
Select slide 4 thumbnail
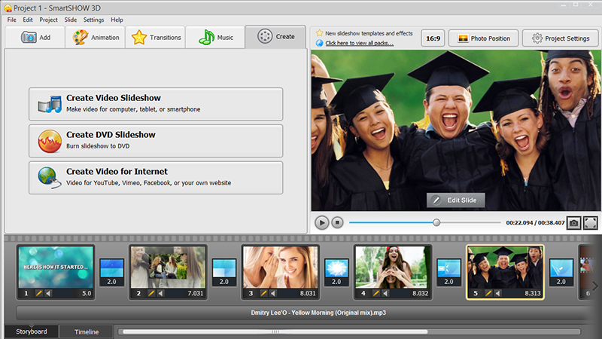[x=393, y=267]
